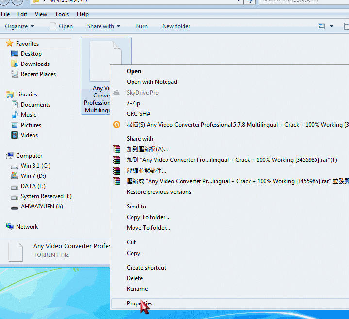Open the CRC SHA submenu
349x319 pixels.
[230, 114]
